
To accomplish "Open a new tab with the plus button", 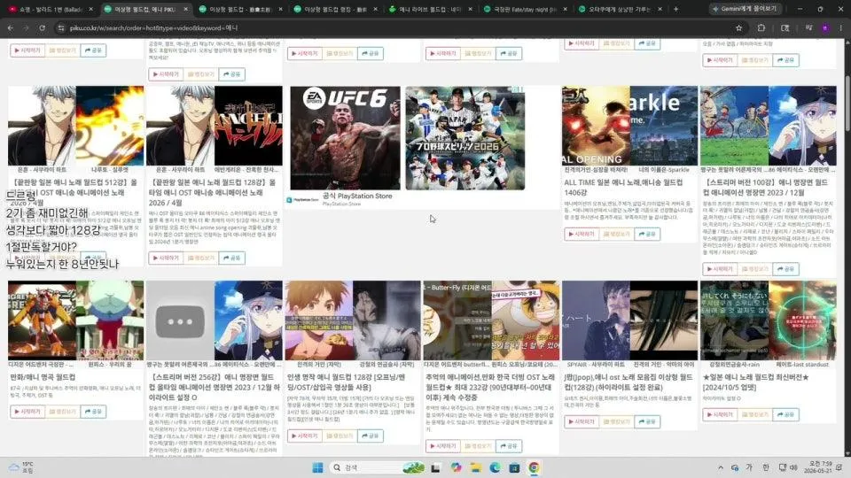I will tap(675, 9).
